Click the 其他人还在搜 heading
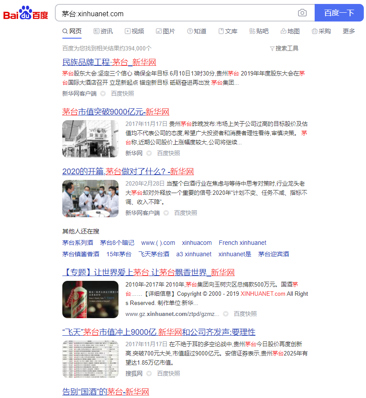Image resolution: width=366 pixels, height=398 pixels. 81,231
